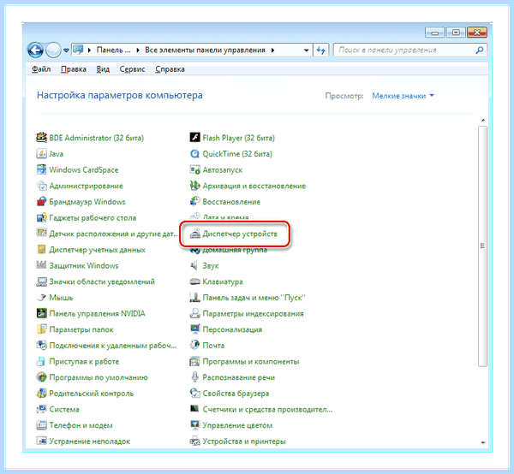Open the Почта icon
The image size is (514, 474).
pos(194,346)
